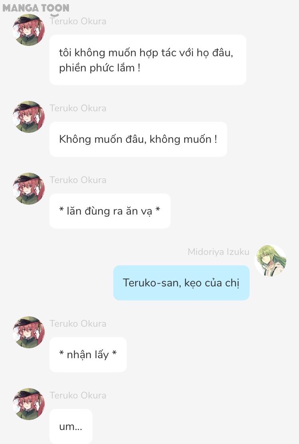Tap Midoriya Izuku's green-haired avatar

pos(270,261)
